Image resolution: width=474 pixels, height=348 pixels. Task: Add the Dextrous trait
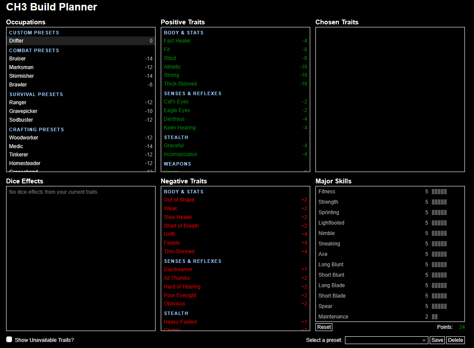click(x=235, y=119)
